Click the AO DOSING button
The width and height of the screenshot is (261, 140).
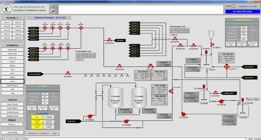pos(31,133)
